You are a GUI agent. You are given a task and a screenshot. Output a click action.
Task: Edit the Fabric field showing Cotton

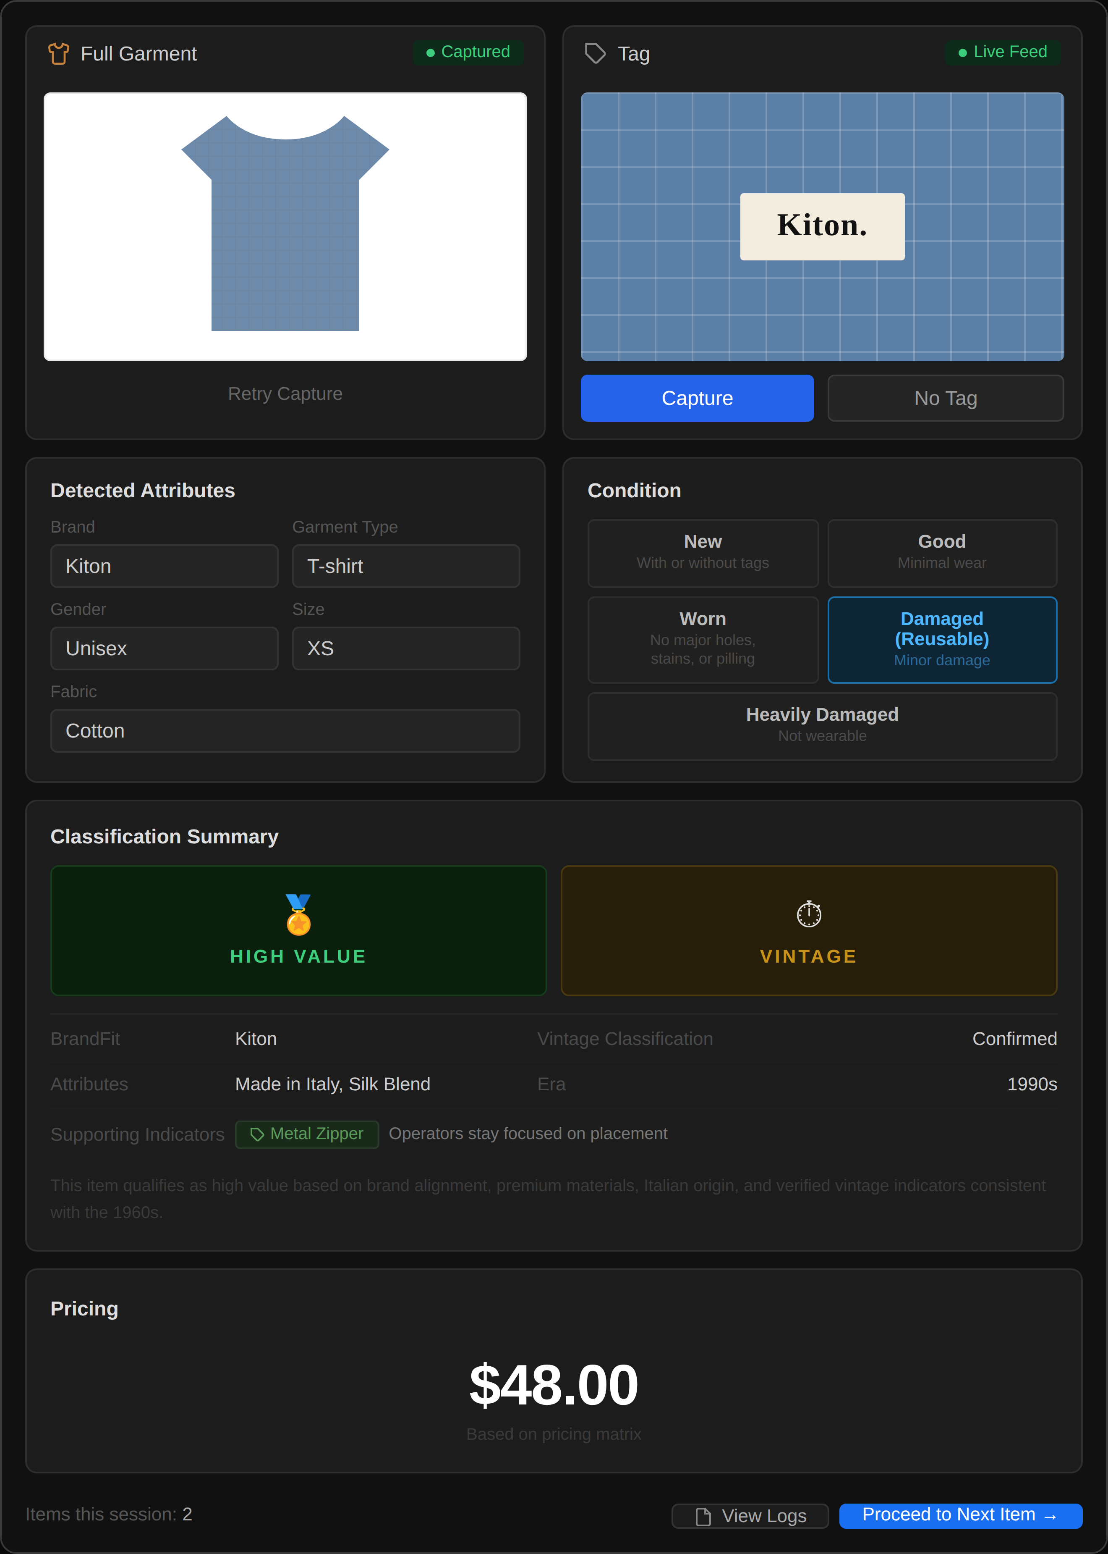285,730
